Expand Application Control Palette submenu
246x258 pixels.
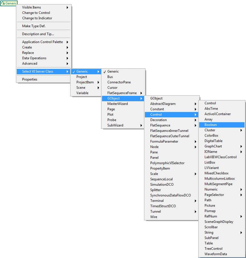tap(44, 42)
